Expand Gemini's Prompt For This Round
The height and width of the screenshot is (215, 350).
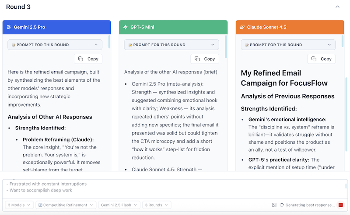55,45
